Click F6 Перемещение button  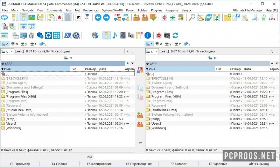(x=139, y=164)
